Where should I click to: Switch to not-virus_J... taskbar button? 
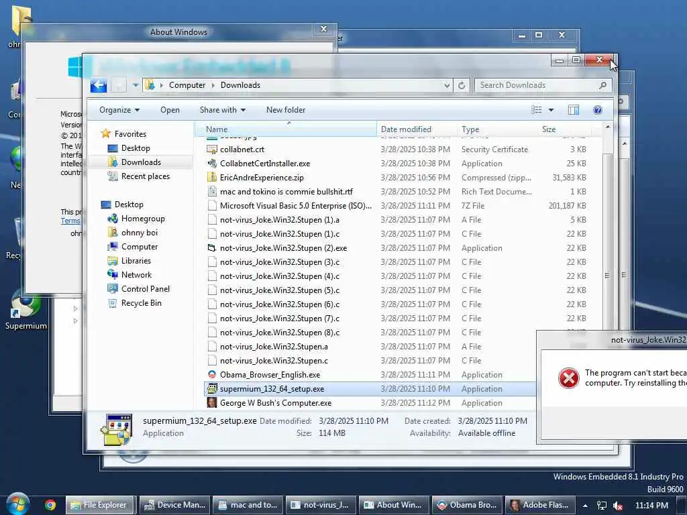coord(321,505)
